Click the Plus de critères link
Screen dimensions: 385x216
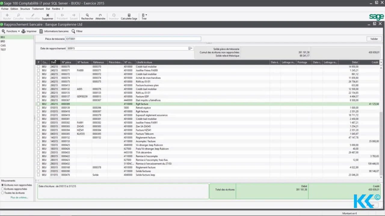pyautogui.click(x=19, y=197)
